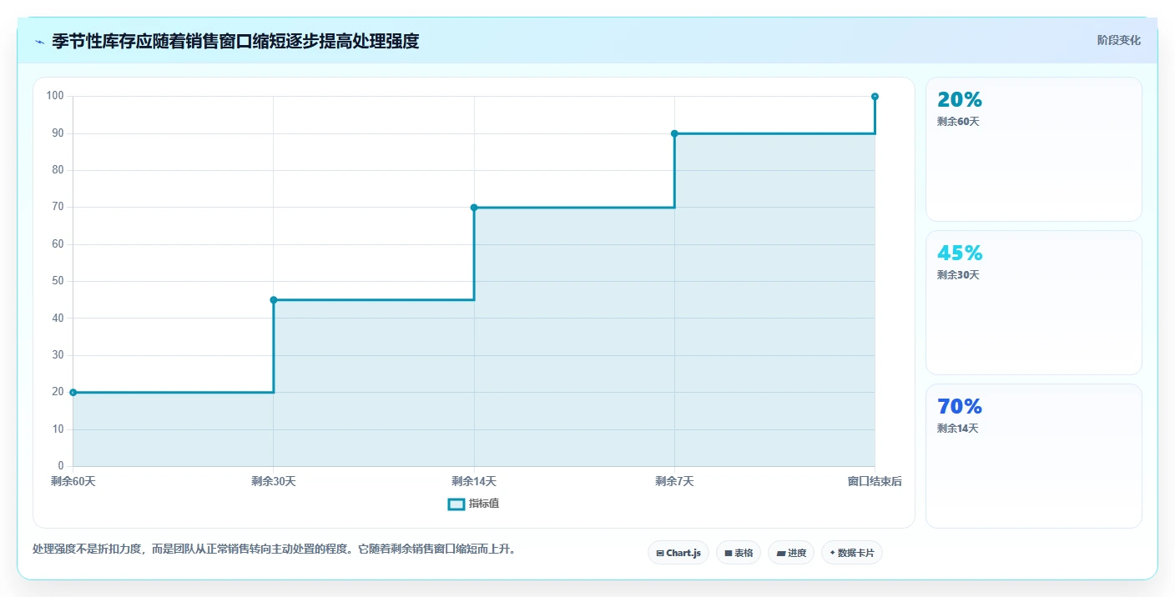
Task: Click the 进度 tag chip
Action: coord(791,553)
